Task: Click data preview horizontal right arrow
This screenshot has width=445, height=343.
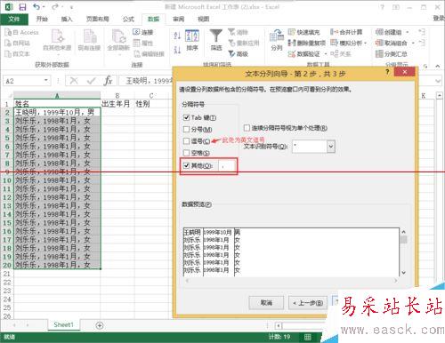Action: point(395,280)
